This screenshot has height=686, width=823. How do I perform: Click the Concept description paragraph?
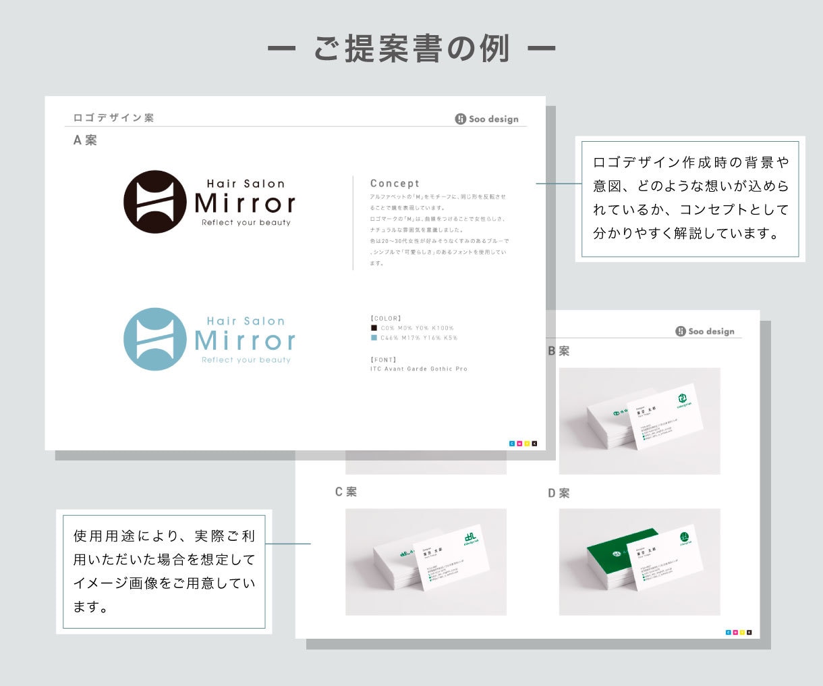tap(438, 230)
